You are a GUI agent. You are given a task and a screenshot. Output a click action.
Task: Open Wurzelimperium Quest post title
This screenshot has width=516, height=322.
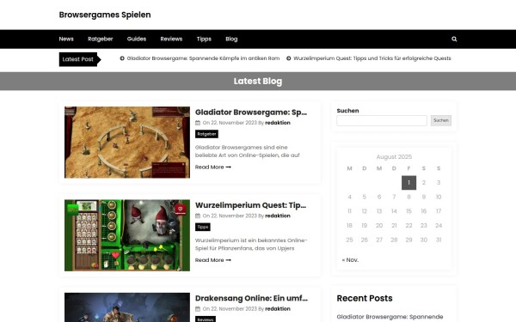[251, 205]
